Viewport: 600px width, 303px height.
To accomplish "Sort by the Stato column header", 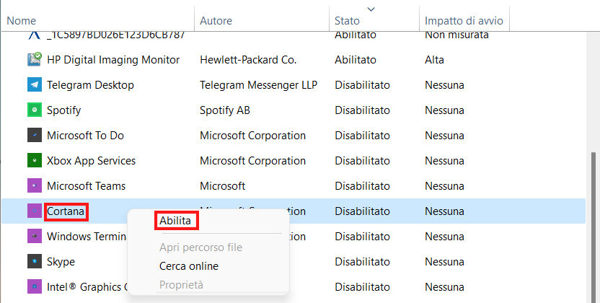I will (348, 21).
